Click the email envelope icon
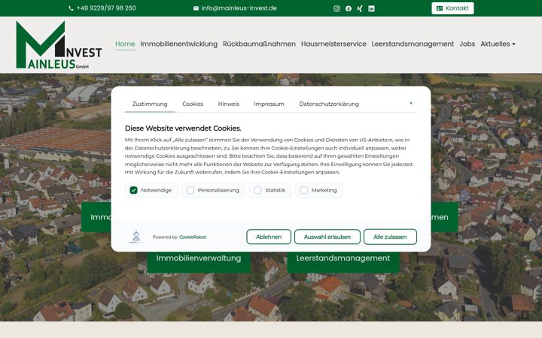The height and width of the screenshot is (338, 542). tap(196, 8)
